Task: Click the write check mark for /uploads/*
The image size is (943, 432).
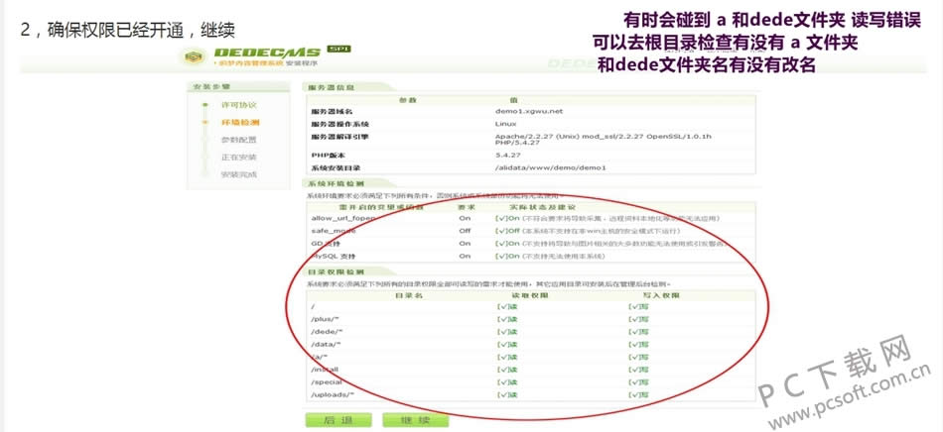Action: 638,394
